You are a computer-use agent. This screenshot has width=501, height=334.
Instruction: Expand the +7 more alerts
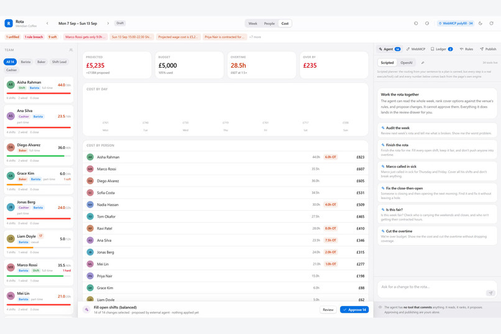255,37
